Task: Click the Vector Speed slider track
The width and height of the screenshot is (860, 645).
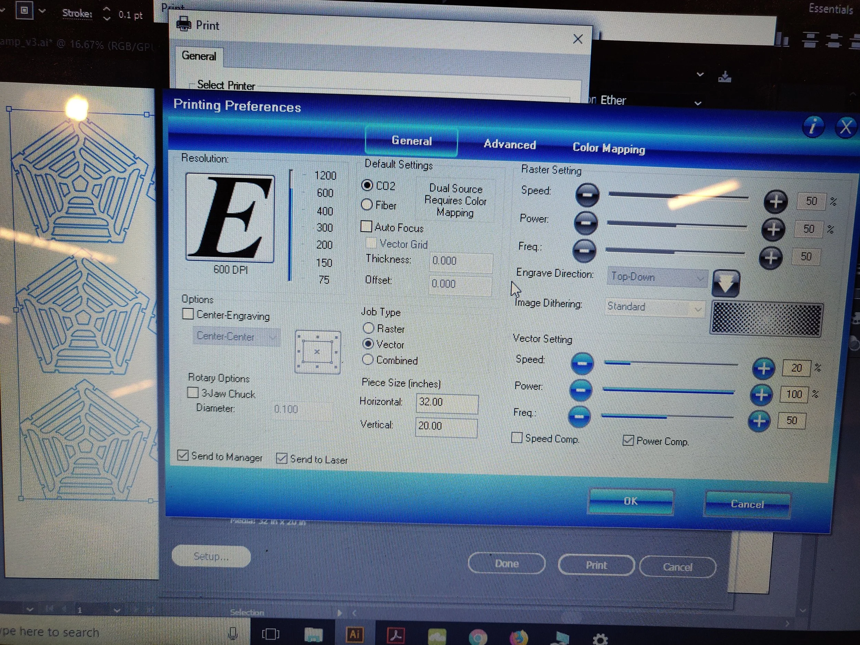Action: click(x=671, y=364)
